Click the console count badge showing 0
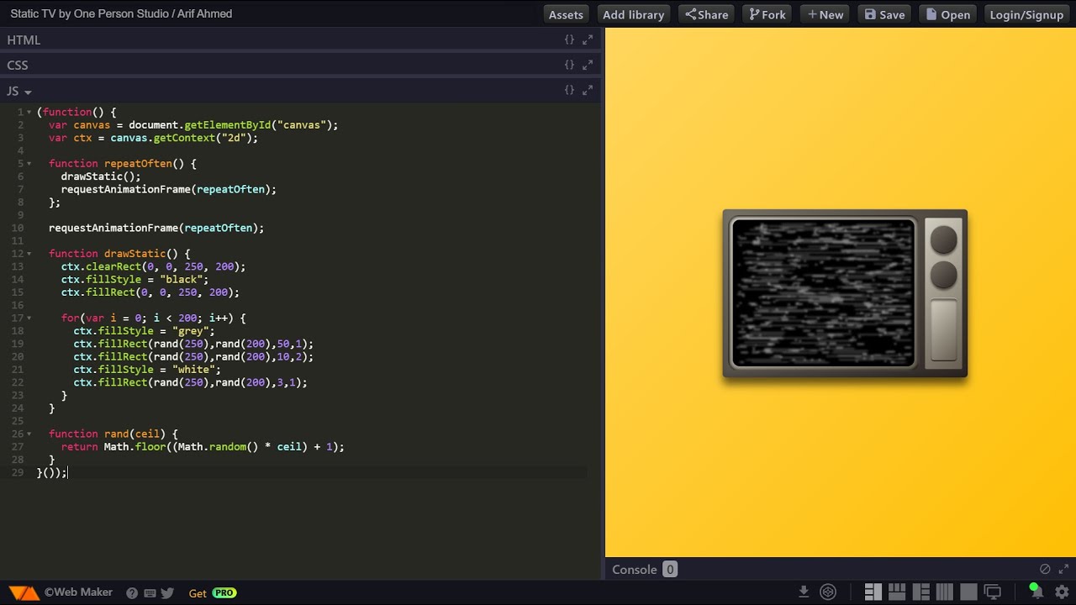This screenshot has height=605, width=1076. 670,569
